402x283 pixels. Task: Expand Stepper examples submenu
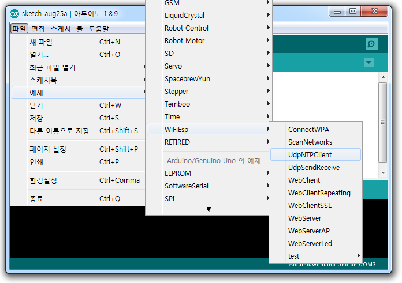(x=209, y=91)
